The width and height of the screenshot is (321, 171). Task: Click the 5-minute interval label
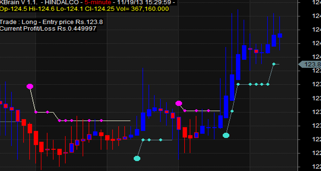click(98, 3)
